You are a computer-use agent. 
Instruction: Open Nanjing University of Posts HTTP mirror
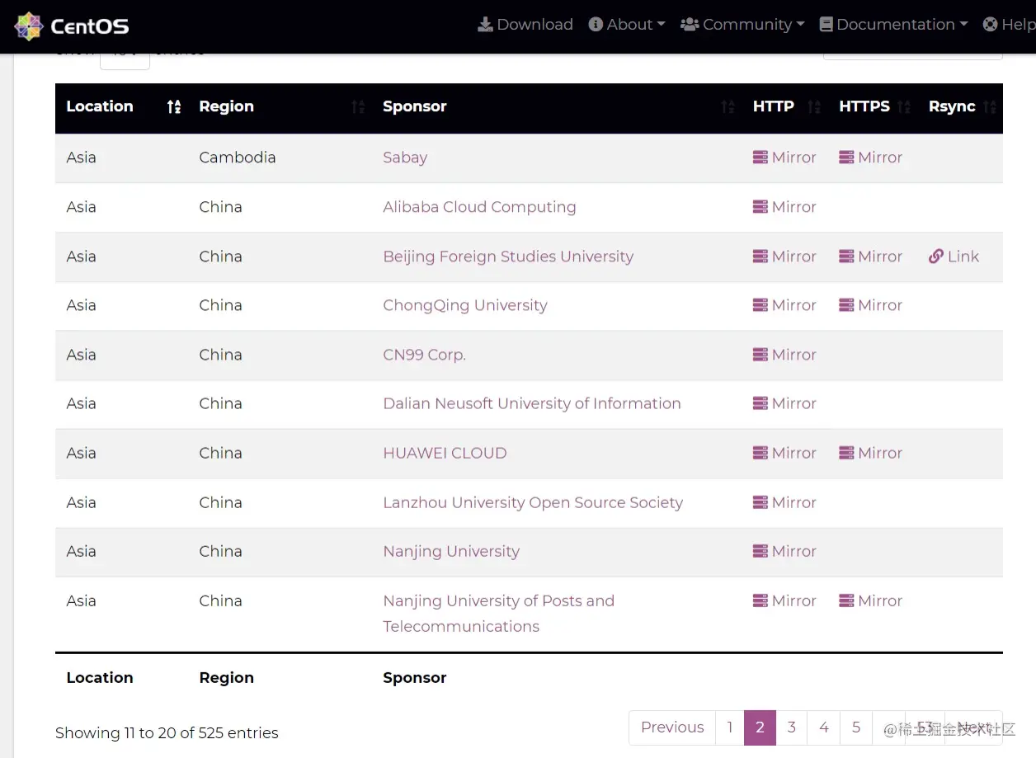(784, 600)
